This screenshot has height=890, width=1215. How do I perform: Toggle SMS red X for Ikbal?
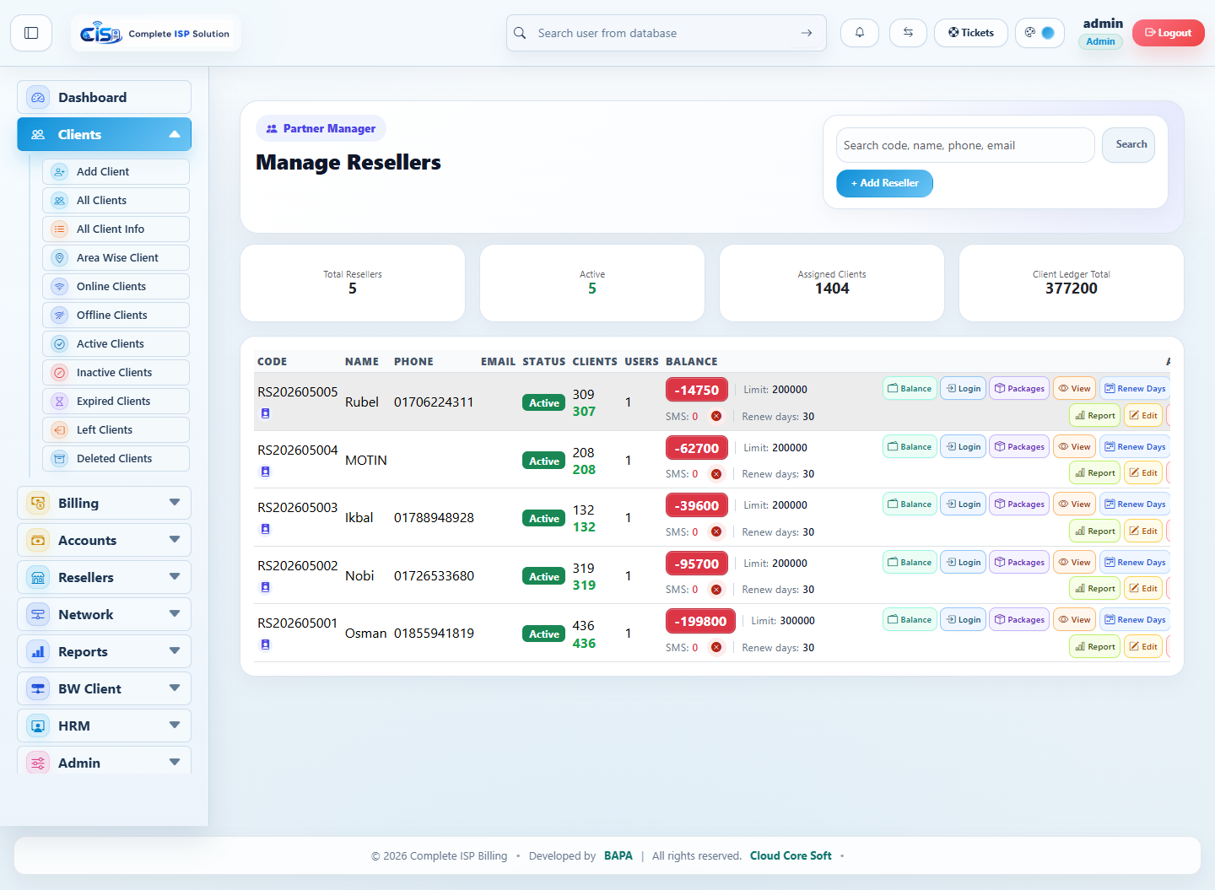[715, 532]
